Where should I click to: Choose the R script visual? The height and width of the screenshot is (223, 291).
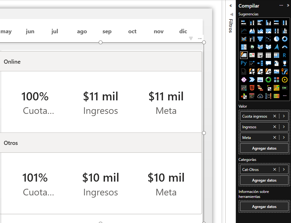(285, 55)
